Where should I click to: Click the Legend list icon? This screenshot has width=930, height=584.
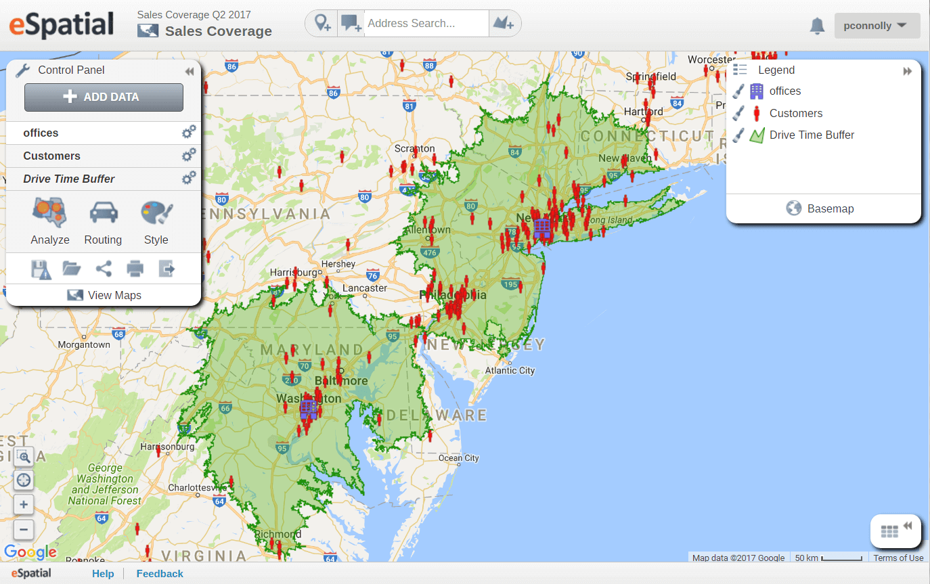(x=740, y=70)
